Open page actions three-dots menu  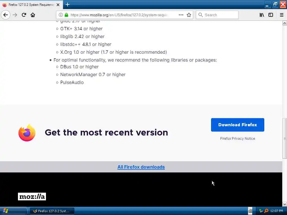click(181, 15)
